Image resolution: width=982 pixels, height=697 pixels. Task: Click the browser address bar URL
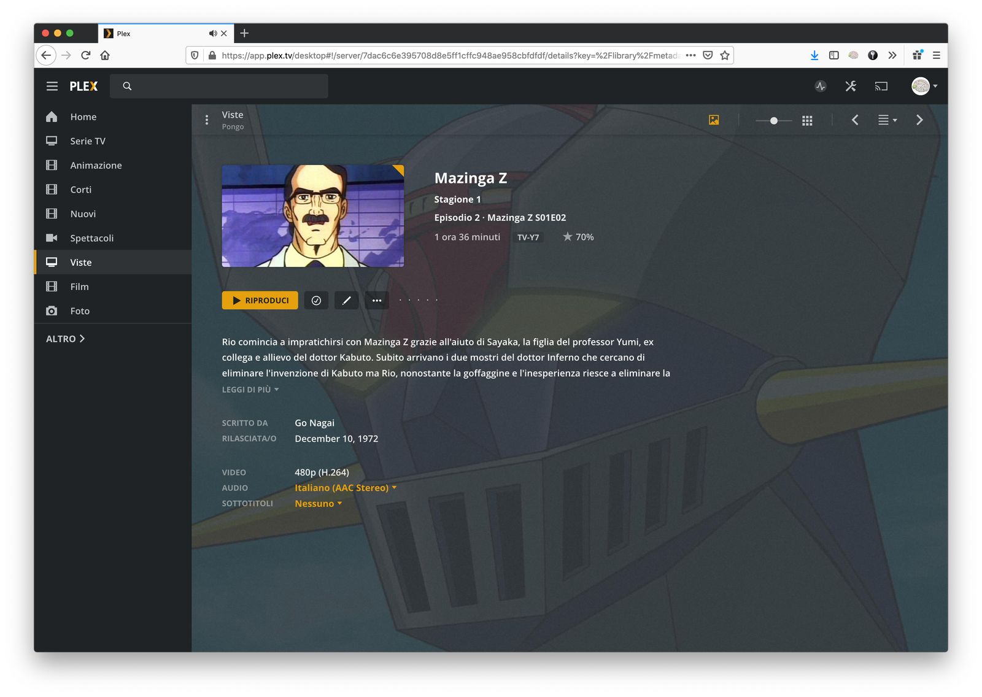(450, 56)
